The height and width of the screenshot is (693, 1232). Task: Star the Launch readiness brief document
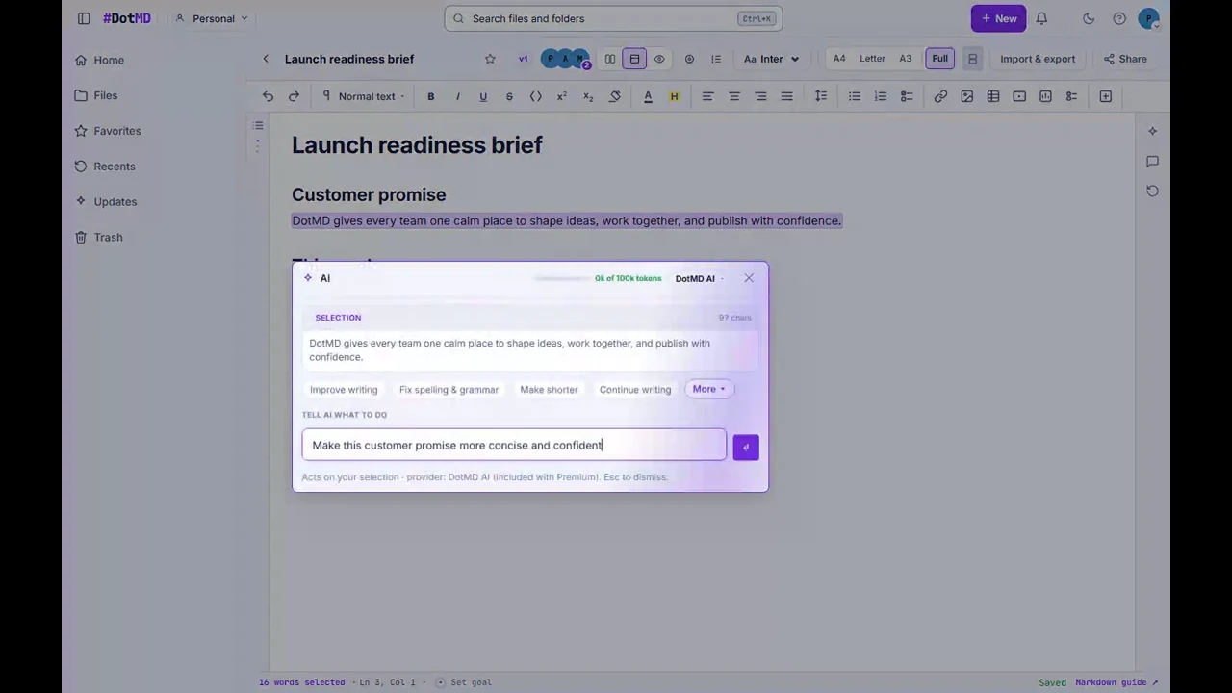coord(490,59)
